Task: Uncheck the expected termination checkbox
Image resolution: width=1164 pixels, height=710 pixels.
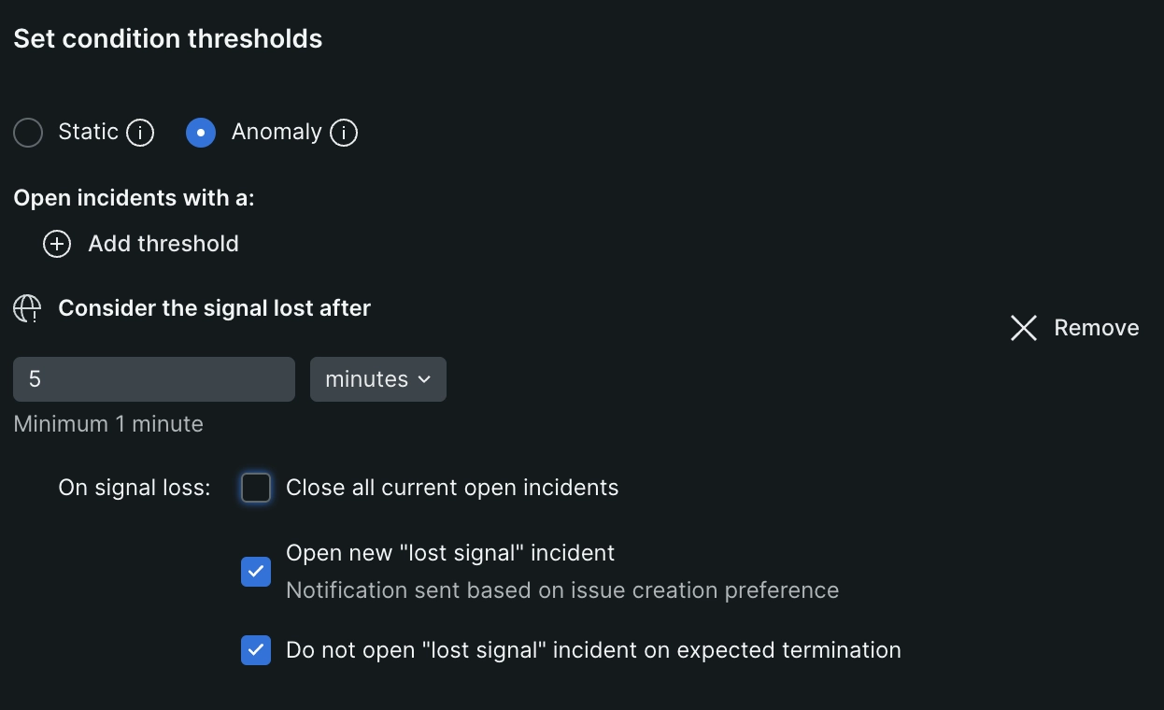Action: 256,650
